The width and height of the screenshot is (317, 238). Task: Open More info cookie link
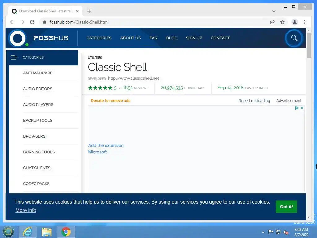(26, 210)
